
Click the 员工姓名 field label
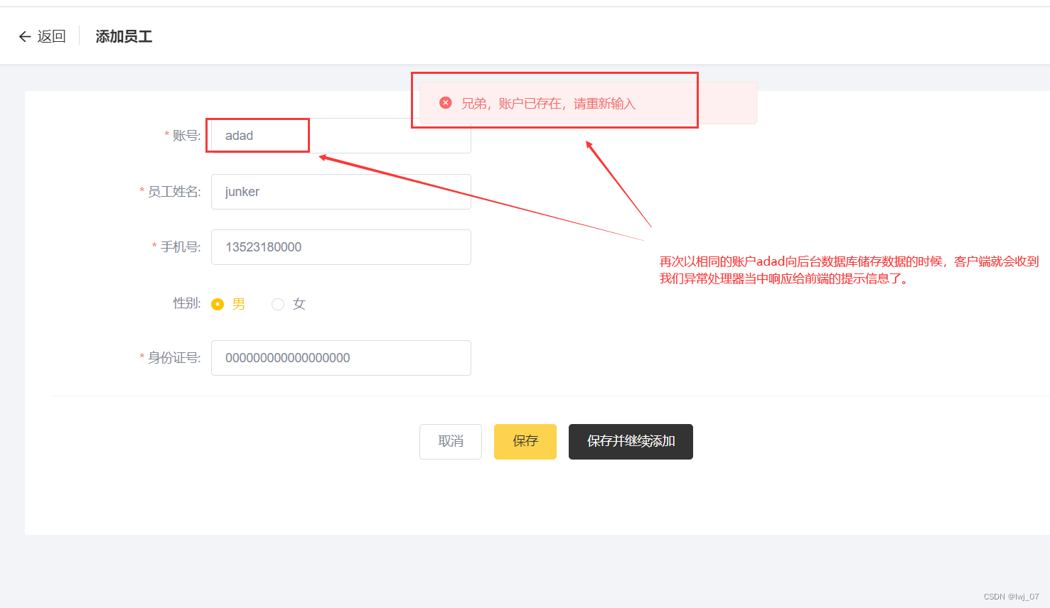(173, 192)
